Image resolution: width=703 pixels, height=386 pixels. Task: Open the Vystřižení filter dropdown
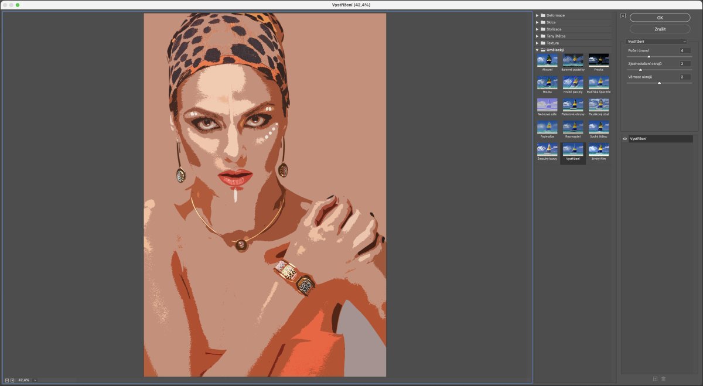(x=657, y=42)
